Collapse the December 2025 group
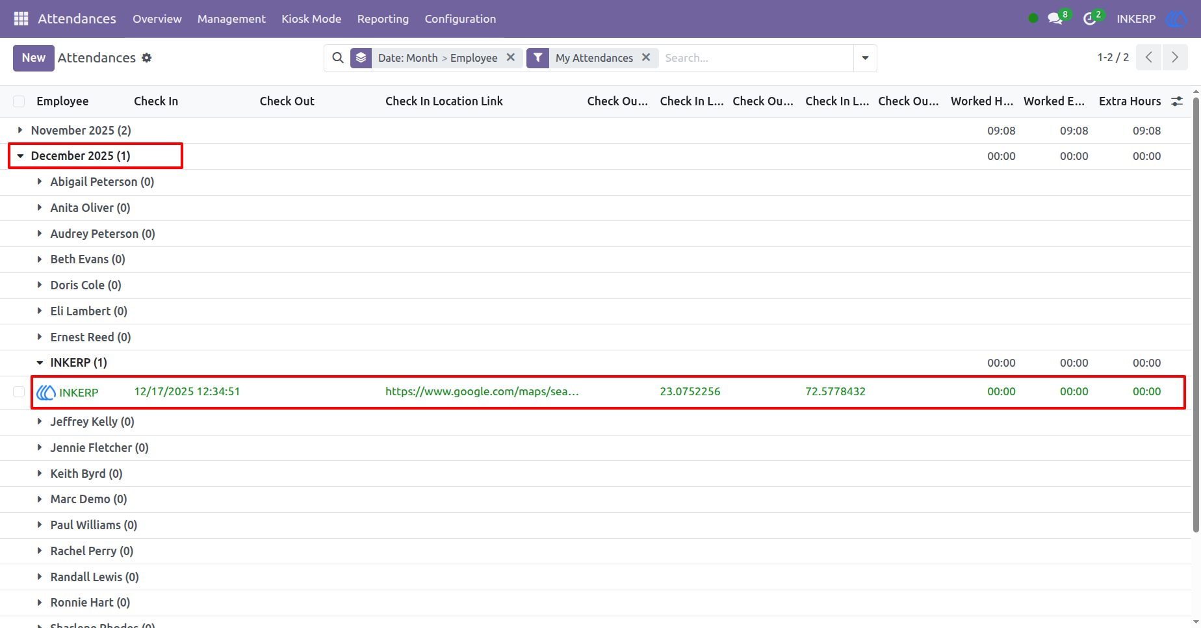Viewport: 1201px width, 628px height. pyautogui.click(x=20, y=156)
